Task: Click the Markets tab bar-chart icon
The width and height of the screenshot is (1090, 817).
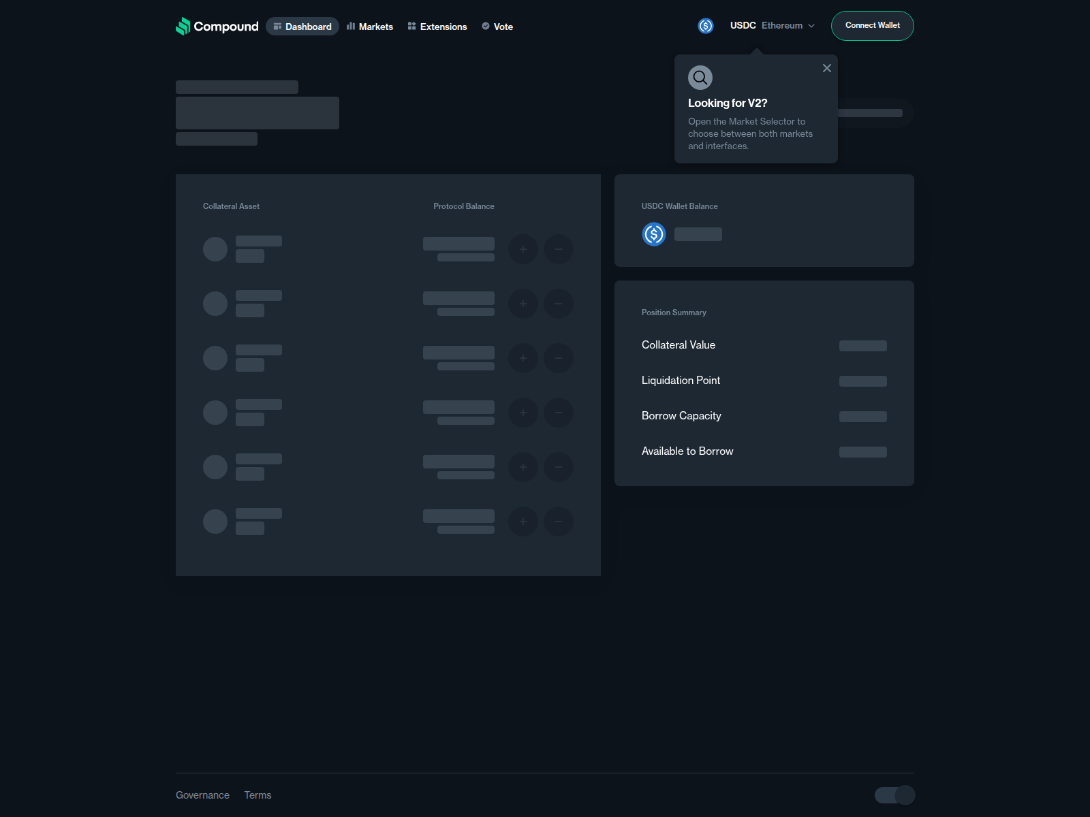Action: pos(351,27)
